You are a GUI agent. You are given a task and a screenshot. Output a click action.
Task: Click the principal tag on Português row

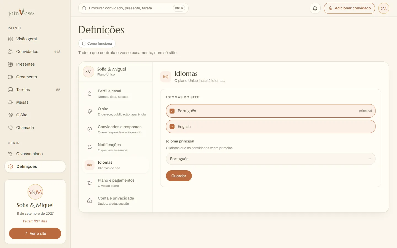[x=365, y=111]
